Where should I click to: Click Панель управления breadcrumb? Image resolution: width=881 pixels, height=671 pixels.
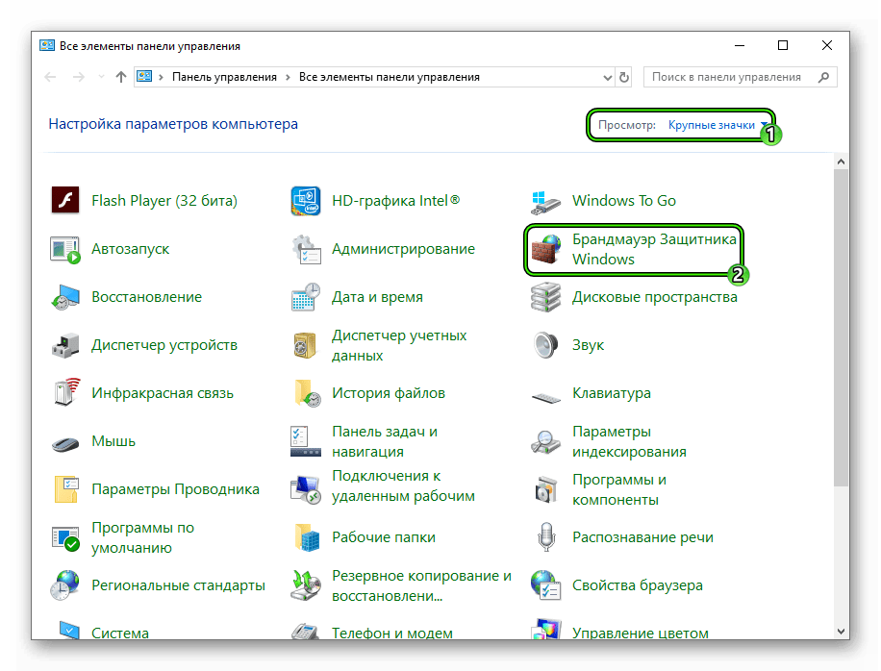[224, 77]
